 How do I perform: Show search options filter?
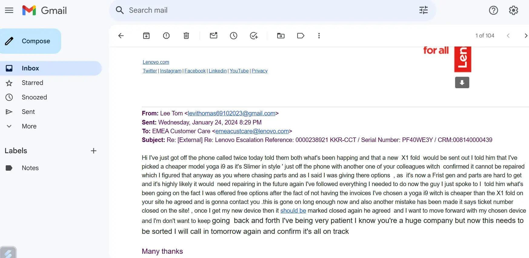[x=423, y=10]
